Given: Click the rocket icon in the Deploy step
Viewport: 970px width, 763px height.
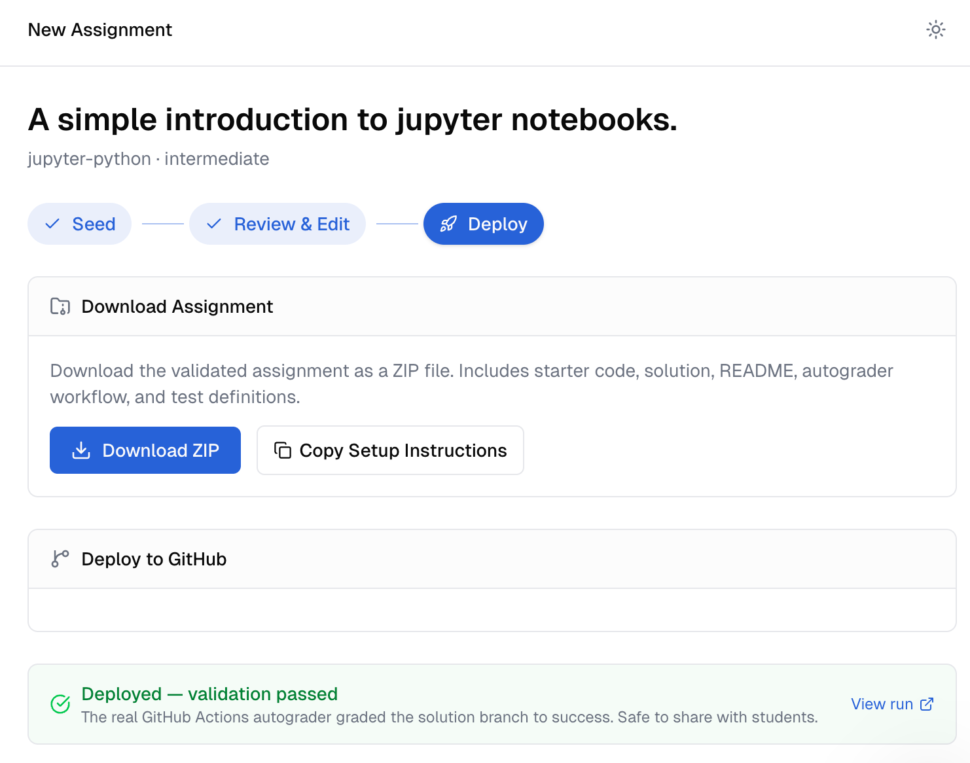Looking at the screenshot, I should tap(448, 224).
